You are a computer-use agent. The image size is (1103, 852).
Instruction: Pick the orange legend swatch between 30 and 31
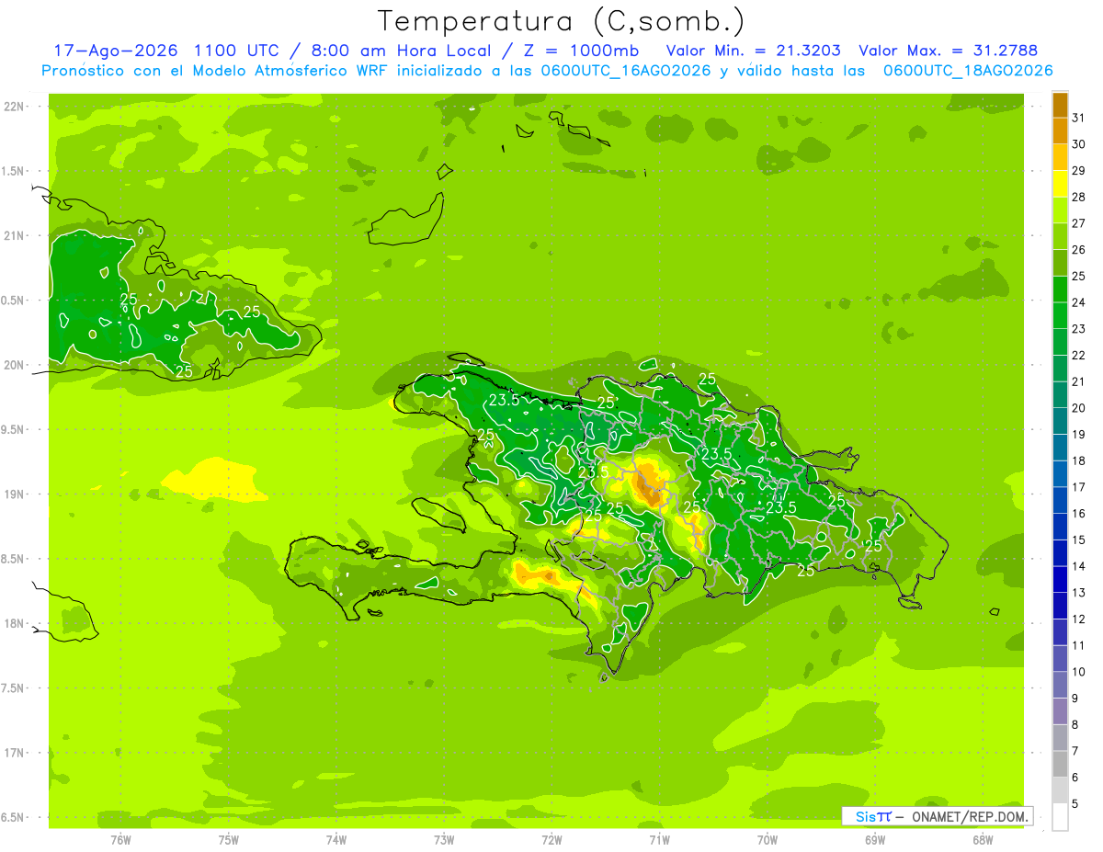pos(1060,131)
